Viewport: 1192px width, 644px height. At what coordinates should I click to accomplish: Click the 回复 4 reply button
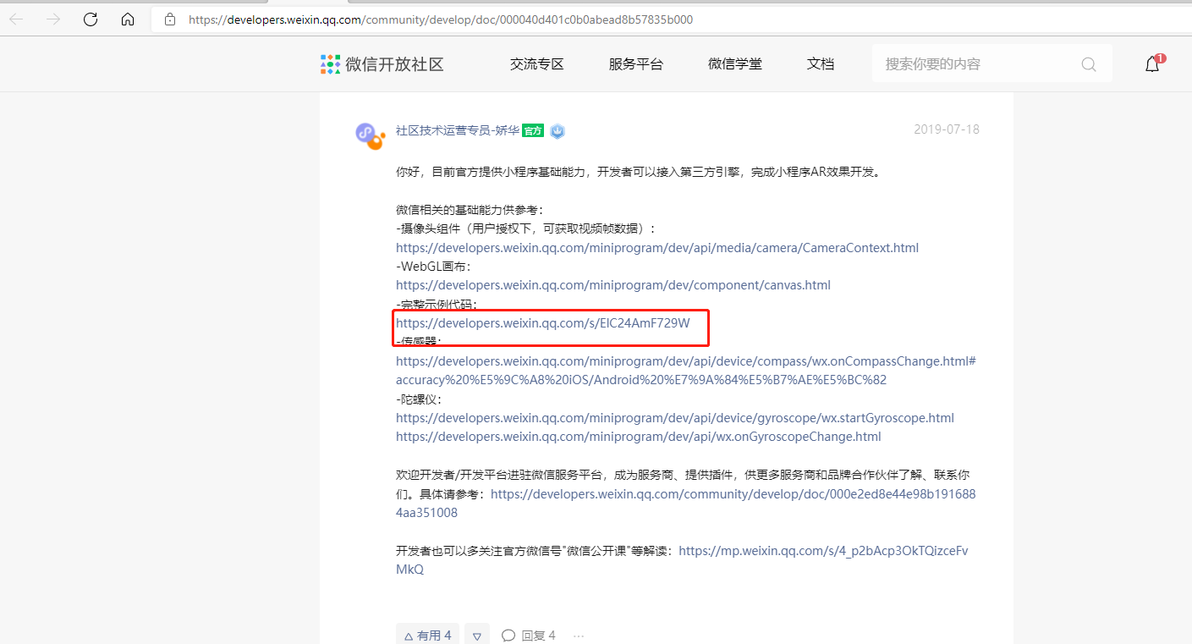pos(529,636)
